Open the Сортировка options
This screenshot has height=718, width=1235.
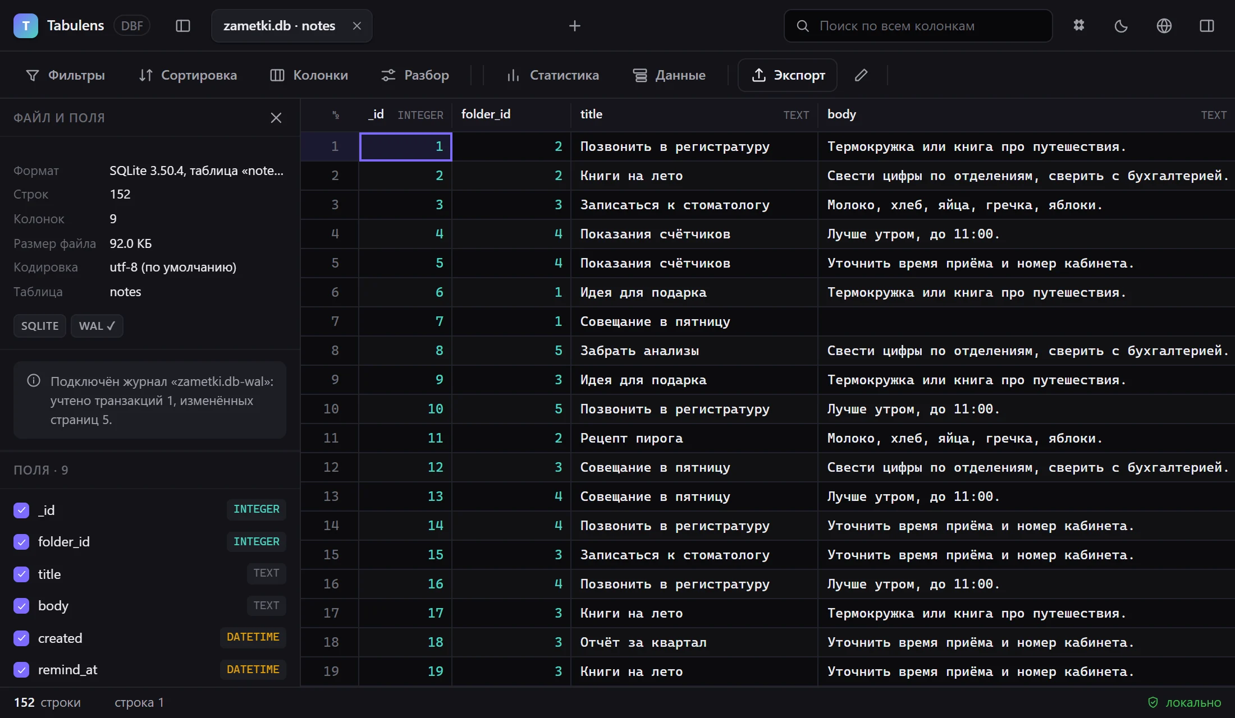(188, 75)
